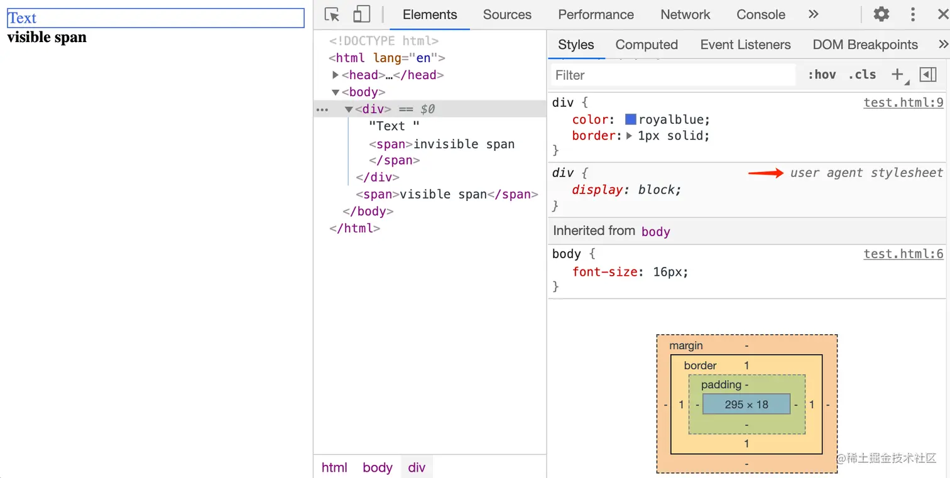Add a new style rule with plus icon

(x=899, y=75)
